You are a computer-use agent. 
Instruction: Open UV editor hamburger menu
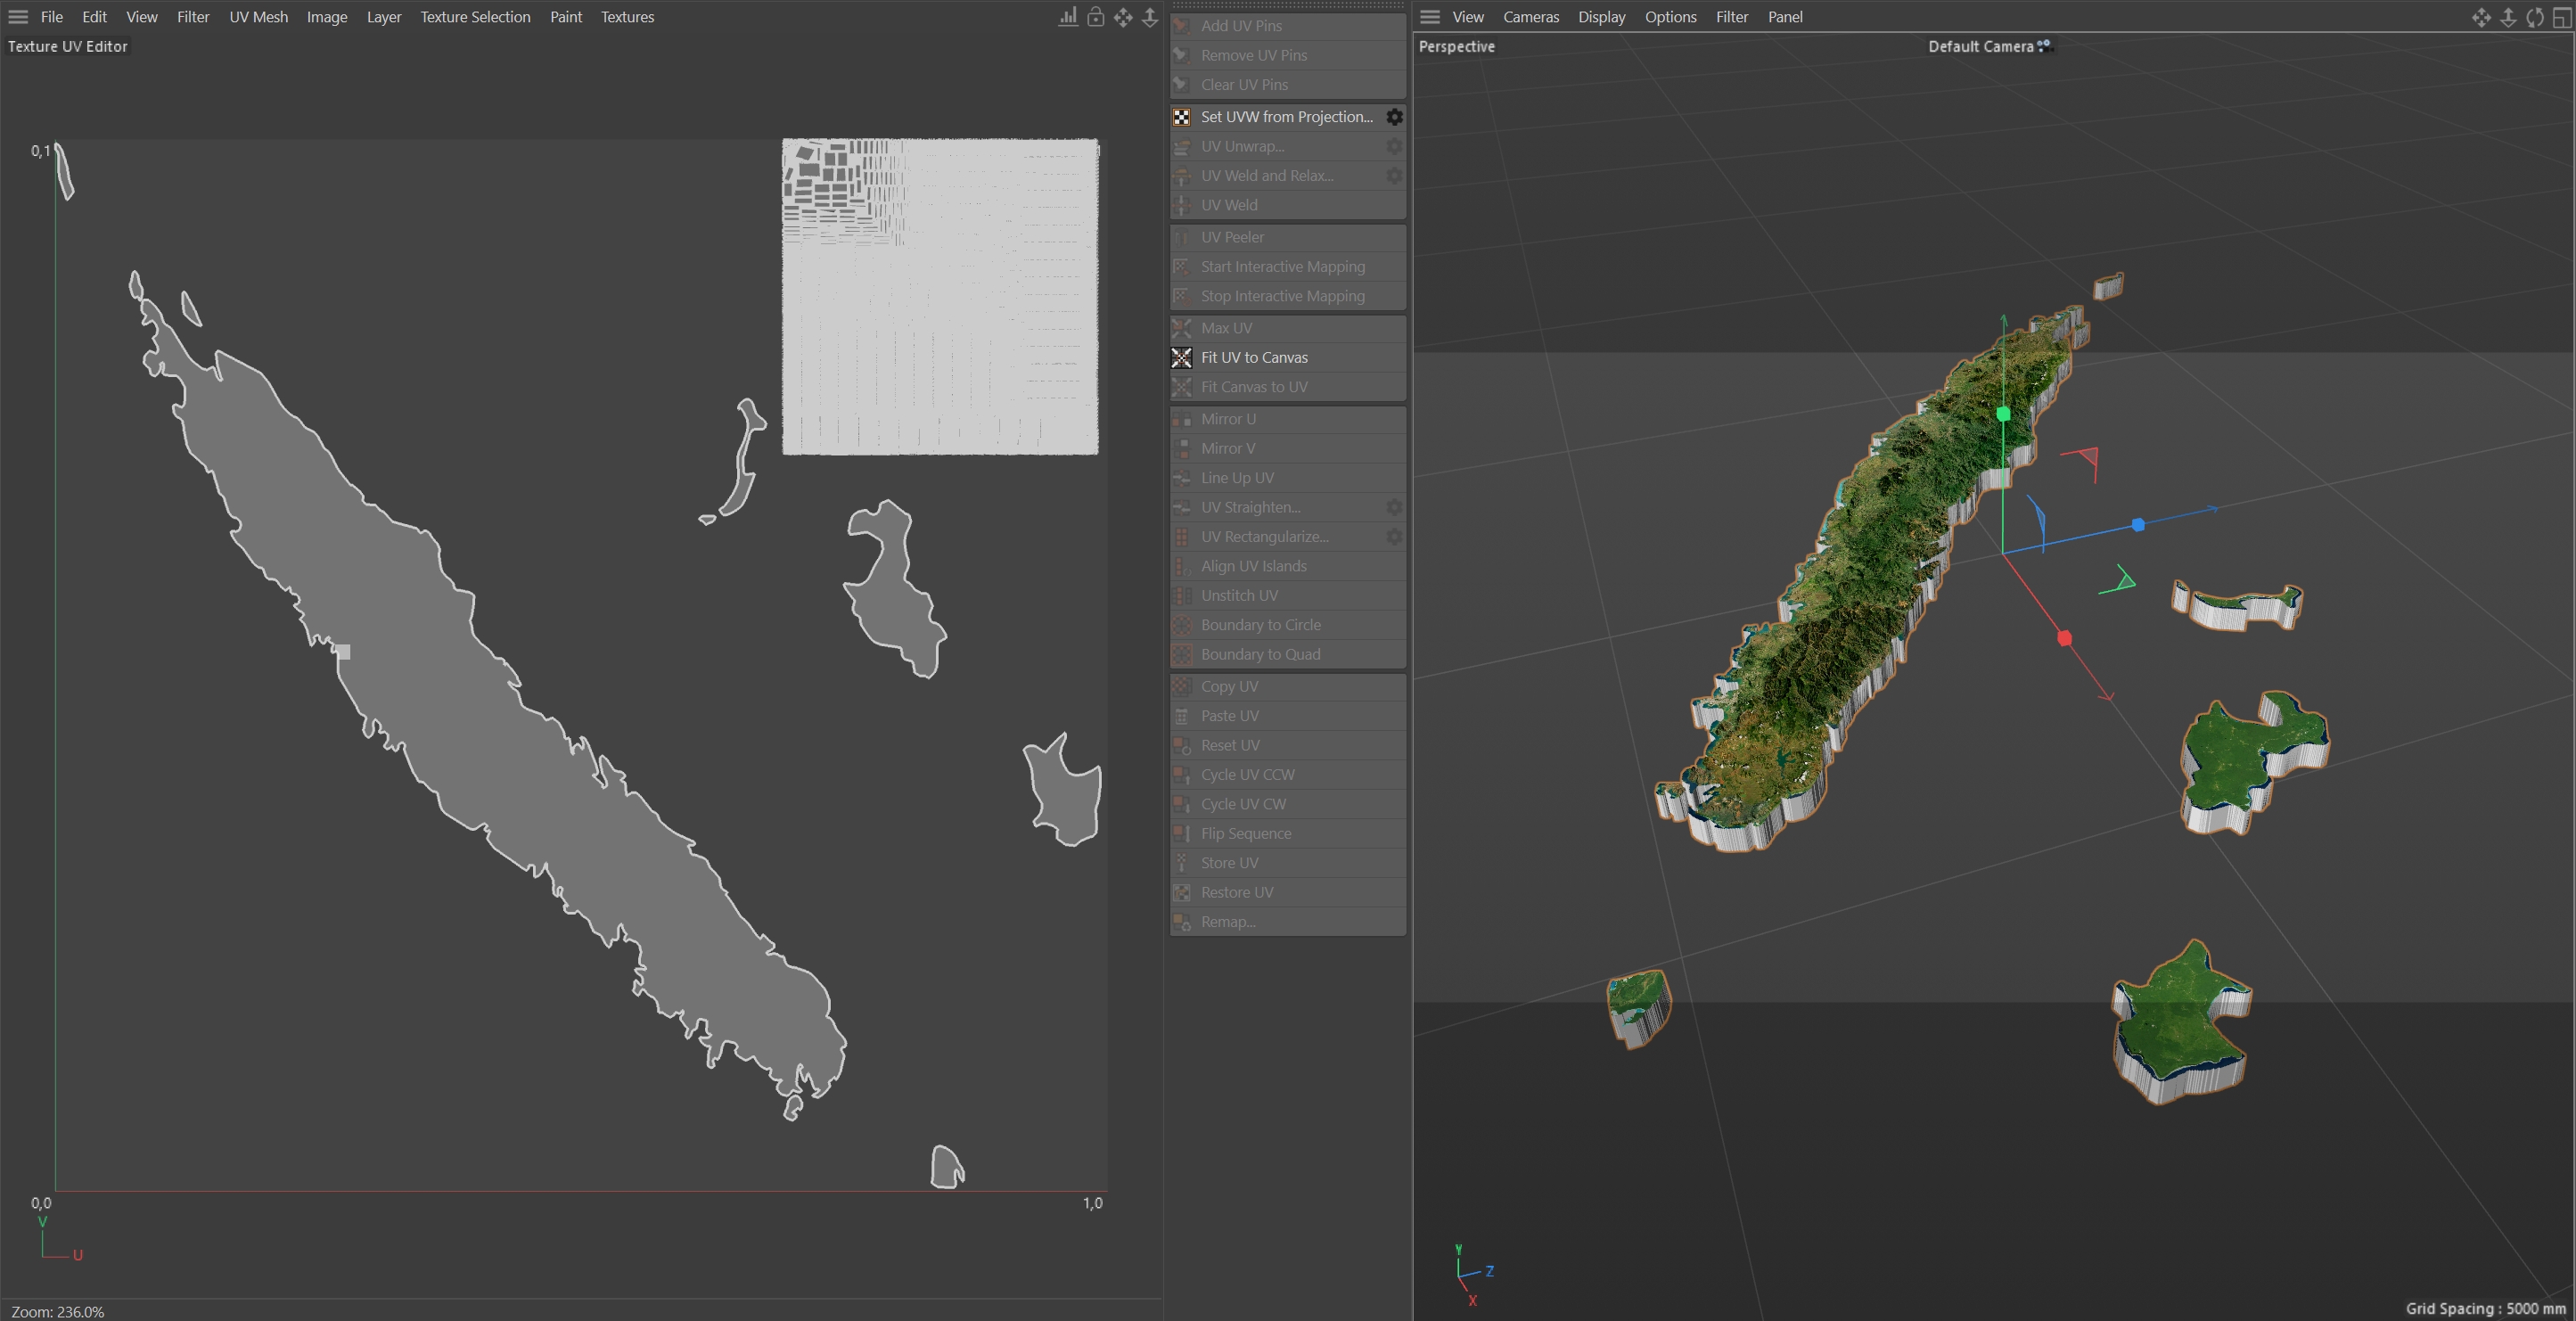18,17
